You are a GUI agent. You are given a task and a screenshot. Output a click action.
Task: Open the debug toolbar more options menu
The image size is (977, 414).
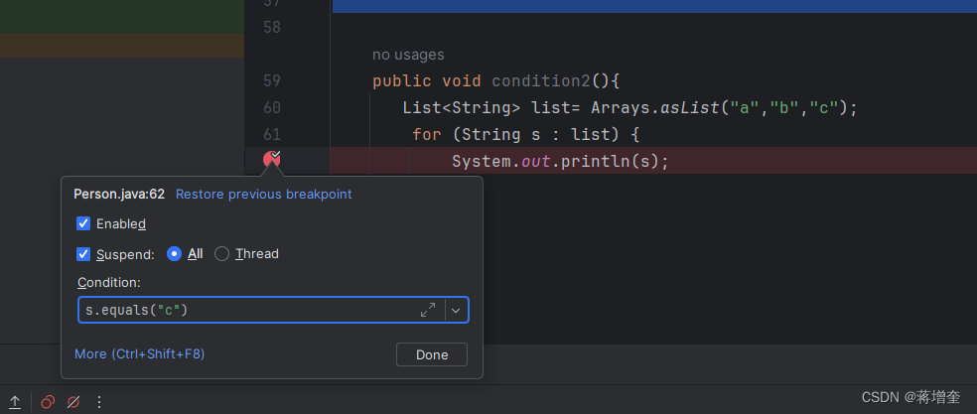[99, 401]
